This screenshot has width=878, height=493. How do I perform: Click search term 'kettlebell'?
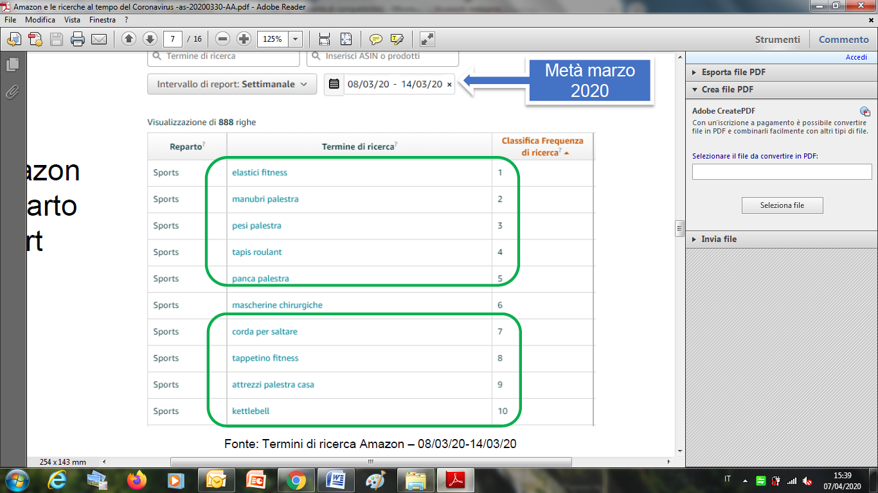251,411
